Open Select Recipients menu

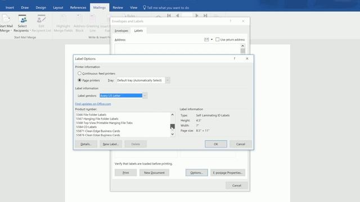[x=22, y=24]
